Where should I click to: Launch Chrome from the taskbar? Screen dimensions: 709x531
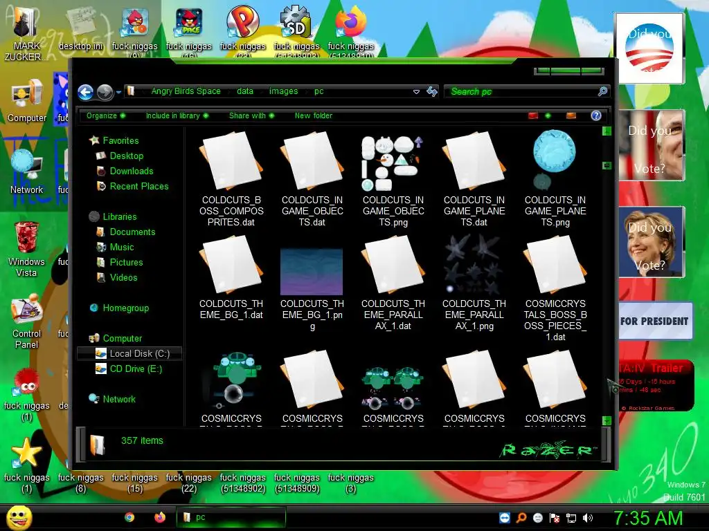(x=129, y=517)
